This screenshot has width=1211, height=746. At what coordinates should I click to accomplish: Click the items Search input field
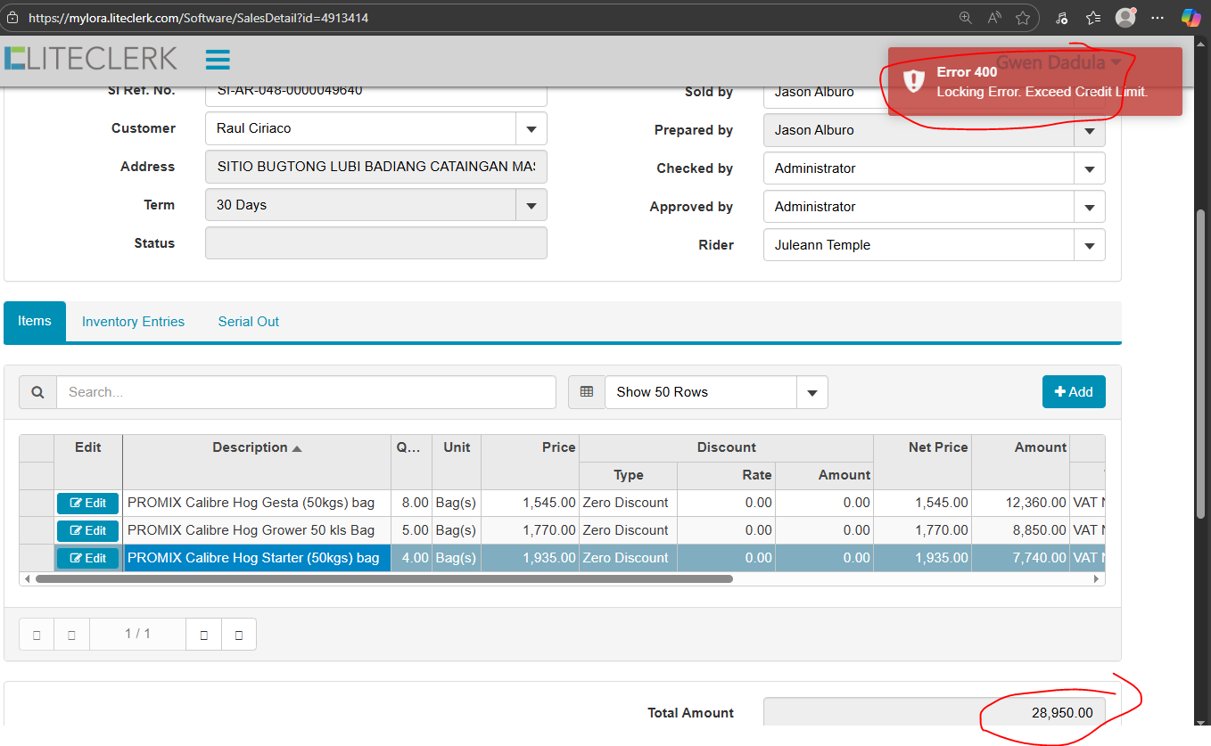(306, 392)
